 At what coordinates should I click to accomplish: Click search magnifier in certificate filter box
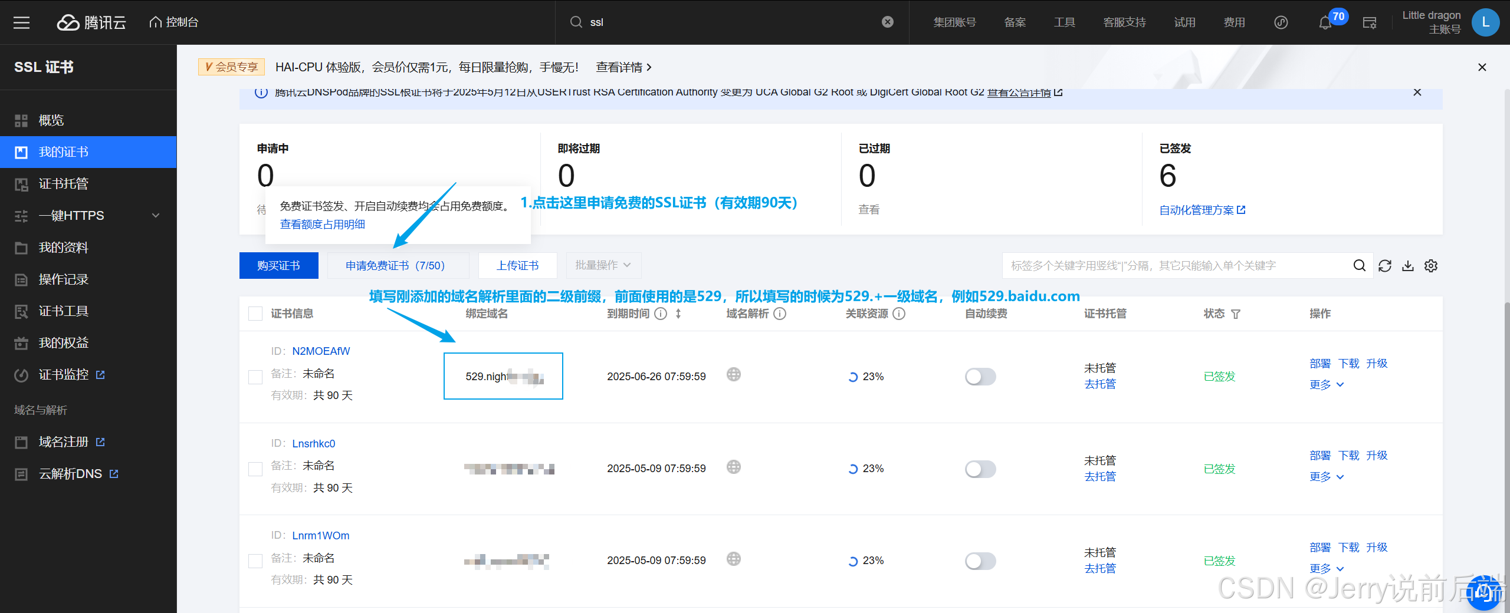click(1359, 266)
